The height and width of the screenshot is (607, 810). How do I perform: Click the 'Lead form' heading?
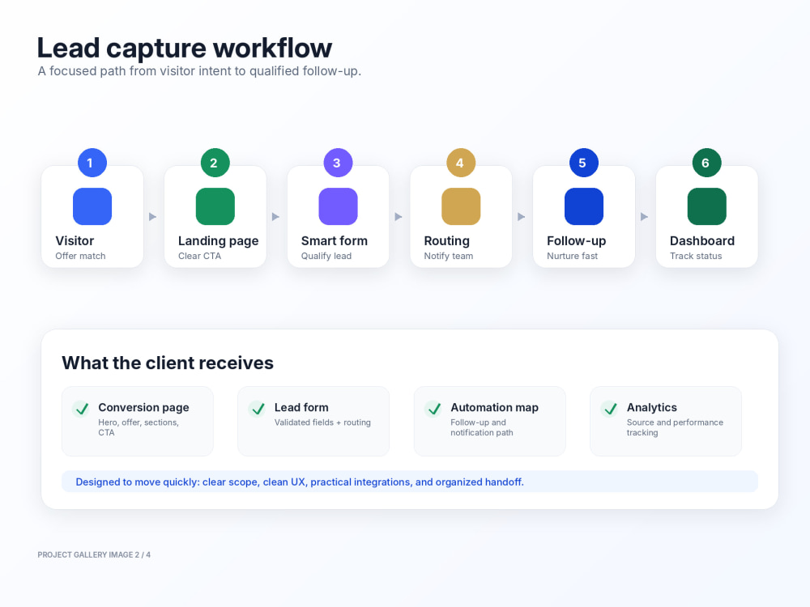click(x=301, y=408)
